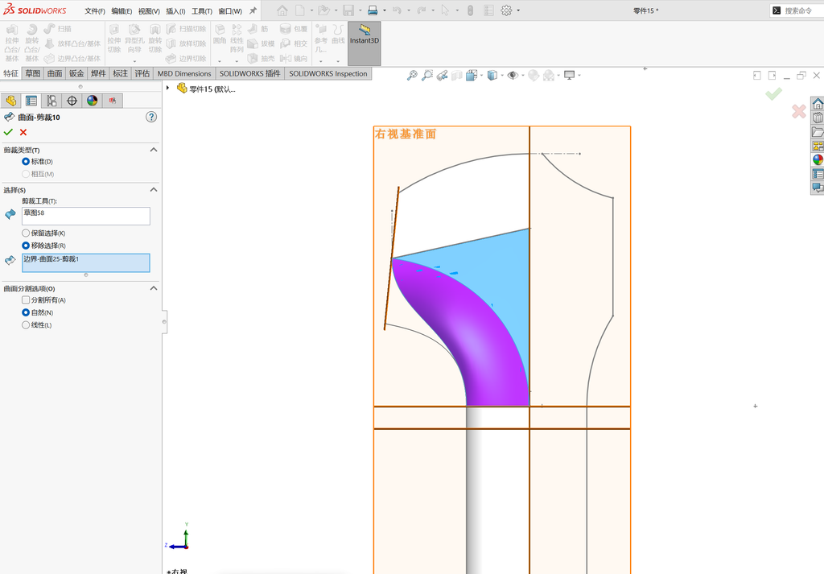Image resolution: width=824 pixels, height=574 pixels.
Task: Click the pin icon next to the menus
Action: click(x=253, y=10)
